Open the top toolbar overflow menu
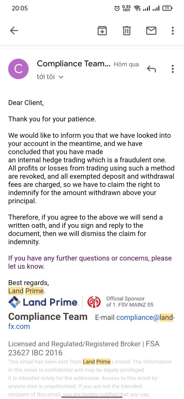184x399 pixels. coord(173,30)
